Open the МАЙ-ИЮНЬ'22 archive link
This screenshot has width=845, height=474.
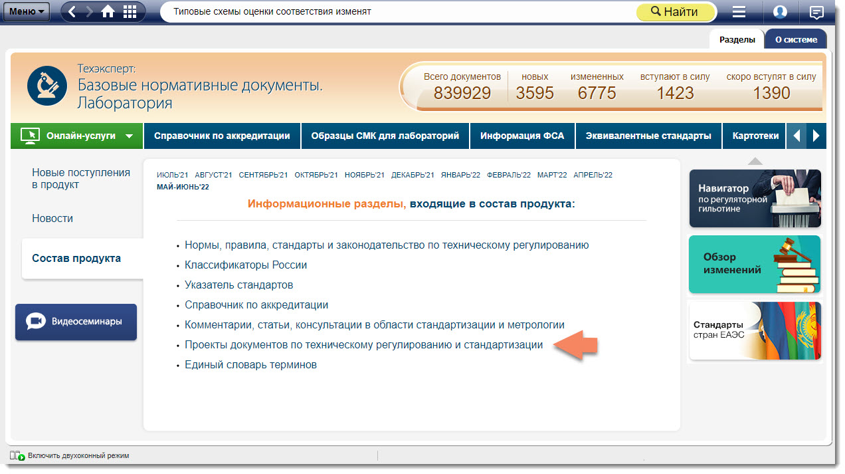point(183,187)
